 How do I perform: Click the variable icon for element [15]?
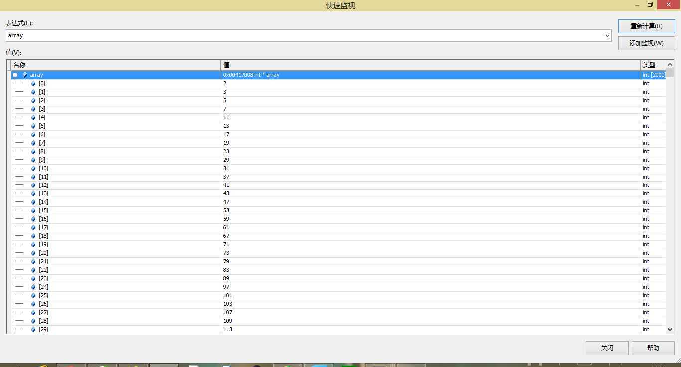coord(34,210)
